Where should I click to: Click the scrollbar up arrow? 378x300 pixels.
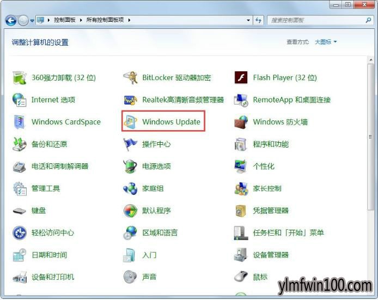(x=370, y=60)
